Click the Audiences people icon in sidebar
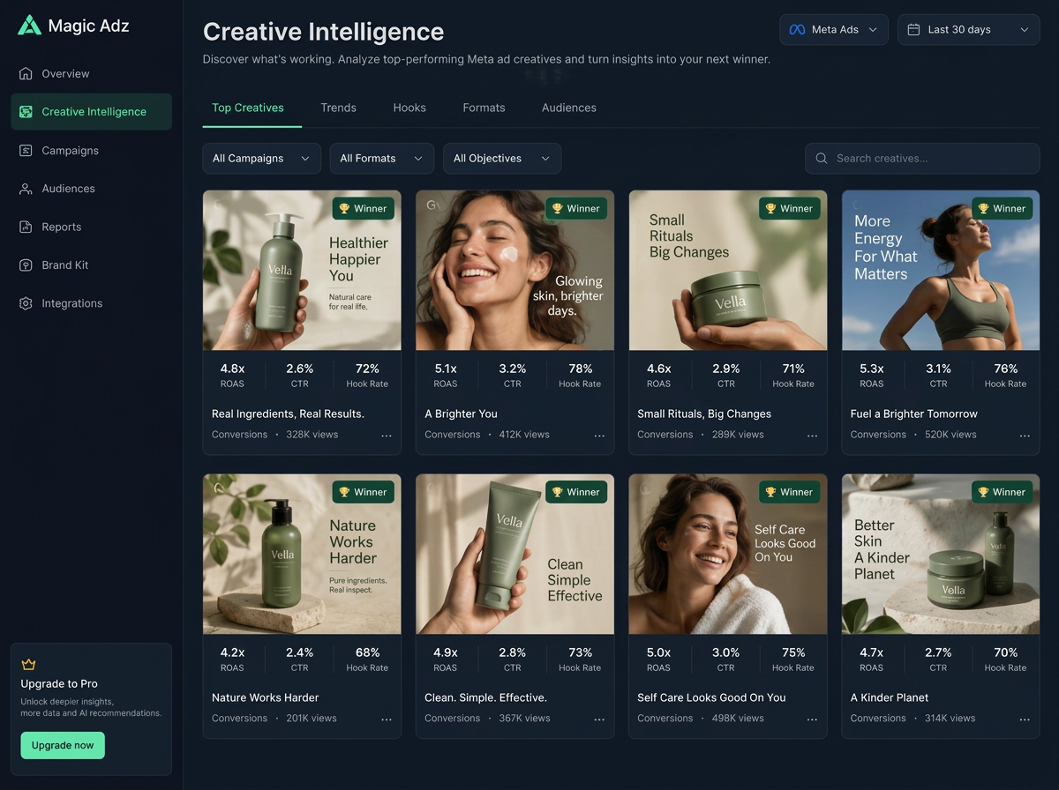This screenshot has height=790, width=1059. (x=26, y=189)
